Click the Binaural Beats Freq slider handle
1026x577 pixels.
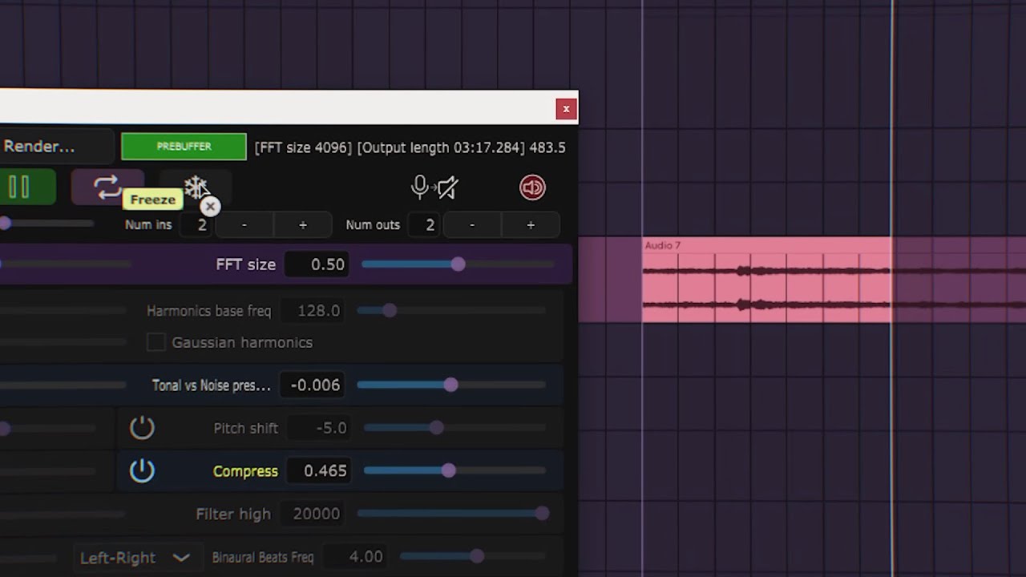coord(477,556)
